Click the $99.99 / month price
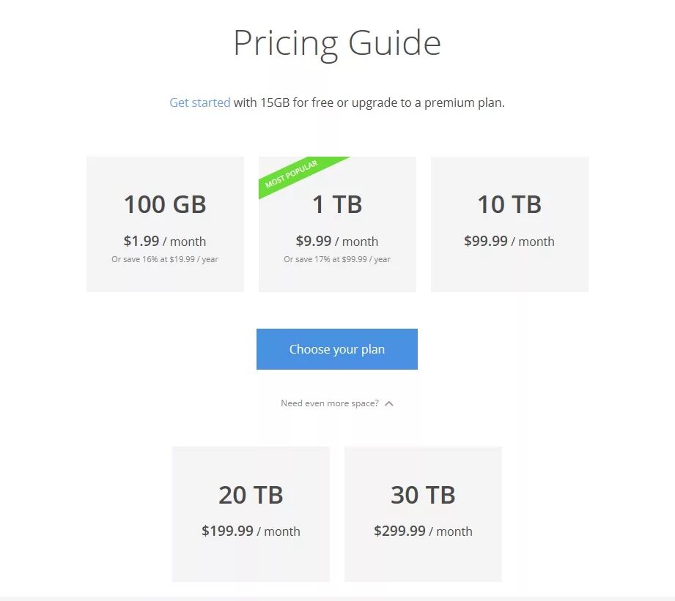The height and width of the screenshot is (601, 675). [509, 242]
